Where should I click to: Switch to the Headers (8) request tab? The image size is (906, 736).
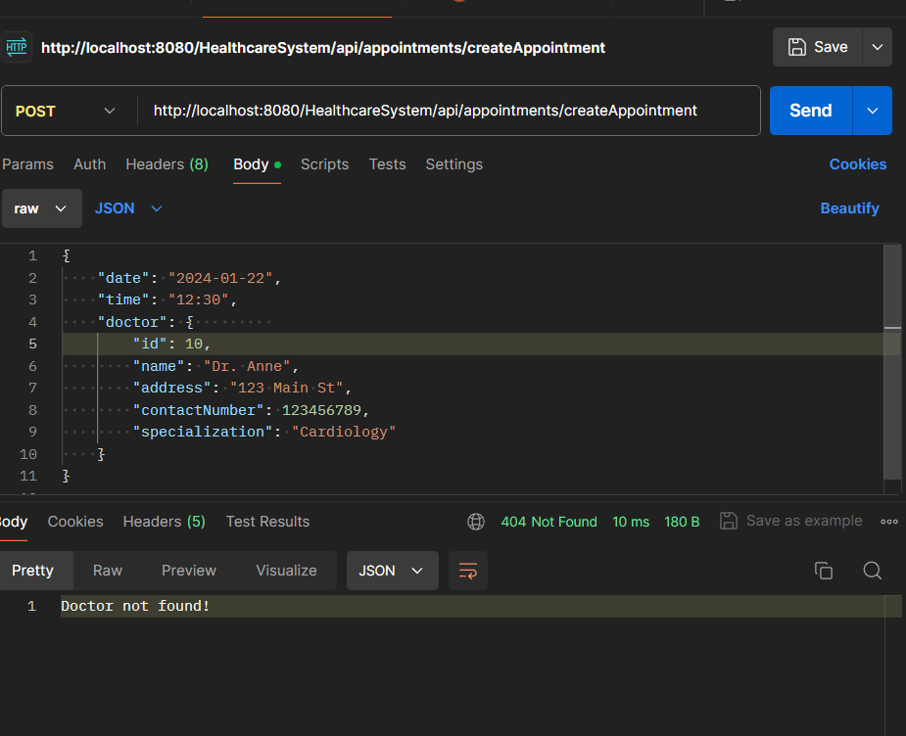pos(167,164)
